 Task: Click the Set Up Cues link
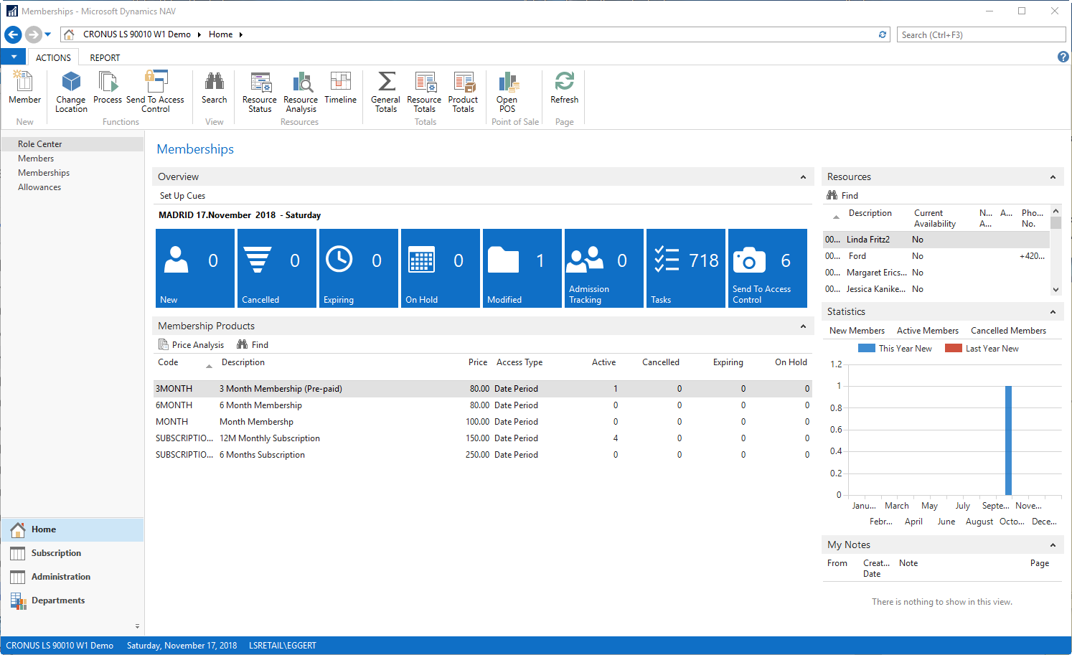click(182, 196)
